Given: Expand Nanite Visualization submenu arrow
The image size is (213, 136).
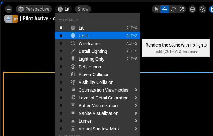Looking at the screenshot, I should tap(136, 113).
